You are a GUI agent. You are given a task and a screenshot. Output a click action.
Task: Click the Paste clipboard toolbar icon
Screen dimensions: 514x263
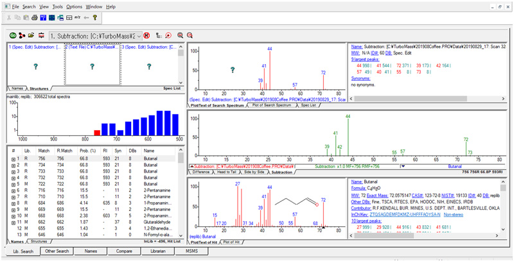click(x=26, y=18)
